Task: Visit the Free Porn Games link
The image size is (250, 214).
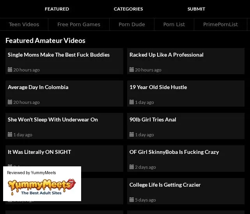Action: [79, 25]
